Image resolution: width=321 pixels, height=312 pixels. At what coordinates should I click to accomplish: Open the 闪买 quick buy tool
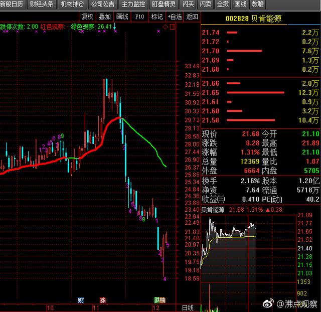(x=188, y=4)
